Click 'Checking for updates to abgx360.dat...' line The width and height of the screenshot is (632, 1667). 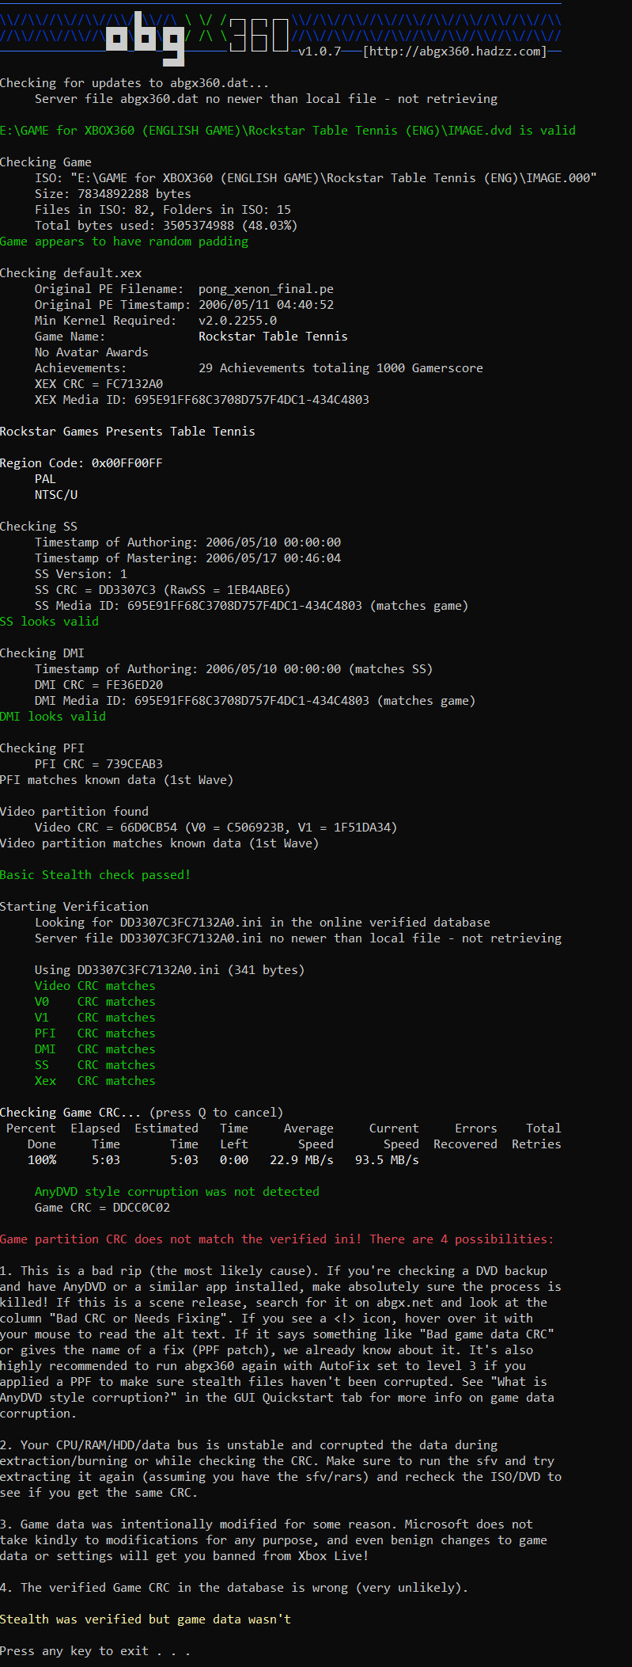click(x=134, y=83)
